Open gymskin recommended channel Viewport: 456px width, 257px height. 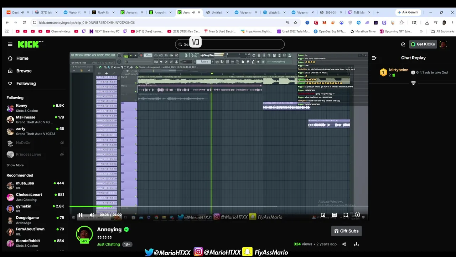point(35,208)
